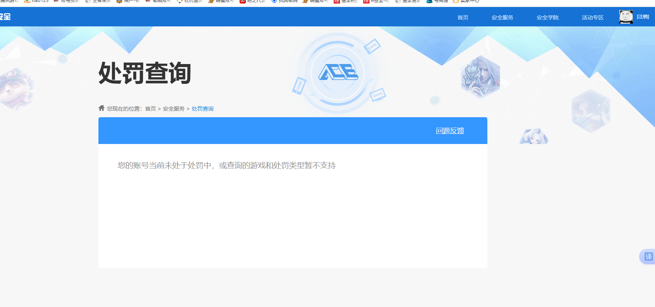The height and width of the screenshot is (307, 655).
Task: Click the home icon in the breadcrumb
Action: pos(102,108)
